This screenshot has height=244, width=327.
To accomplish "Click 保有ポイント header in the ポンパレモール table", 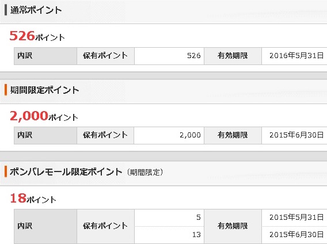I will 105,226.
